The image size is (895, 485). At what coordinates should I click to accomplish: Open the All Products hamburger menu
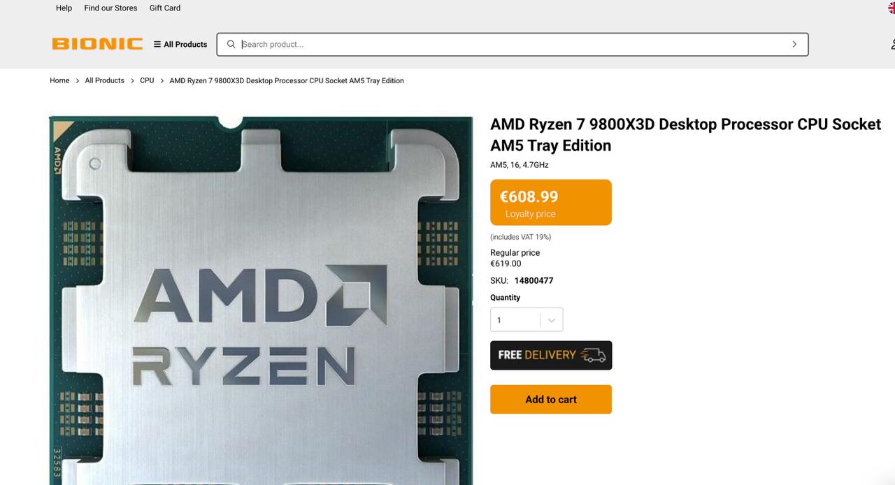pyautogui.click(x=180, y=44)
